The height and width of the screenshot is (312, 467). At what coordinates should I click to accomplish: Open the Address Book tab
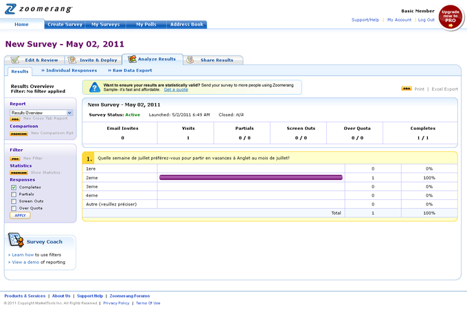point(187,24)
